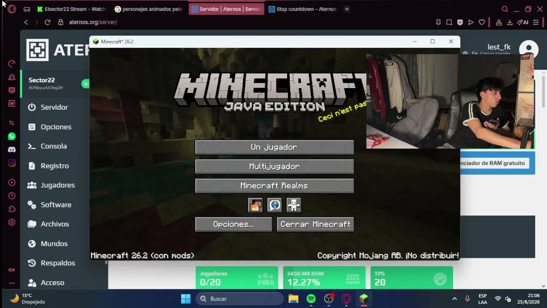This screenshot has width=547, height=308.
Task: Open Settings gear in Opera sidebar
Action: click(x=12, y=222)
